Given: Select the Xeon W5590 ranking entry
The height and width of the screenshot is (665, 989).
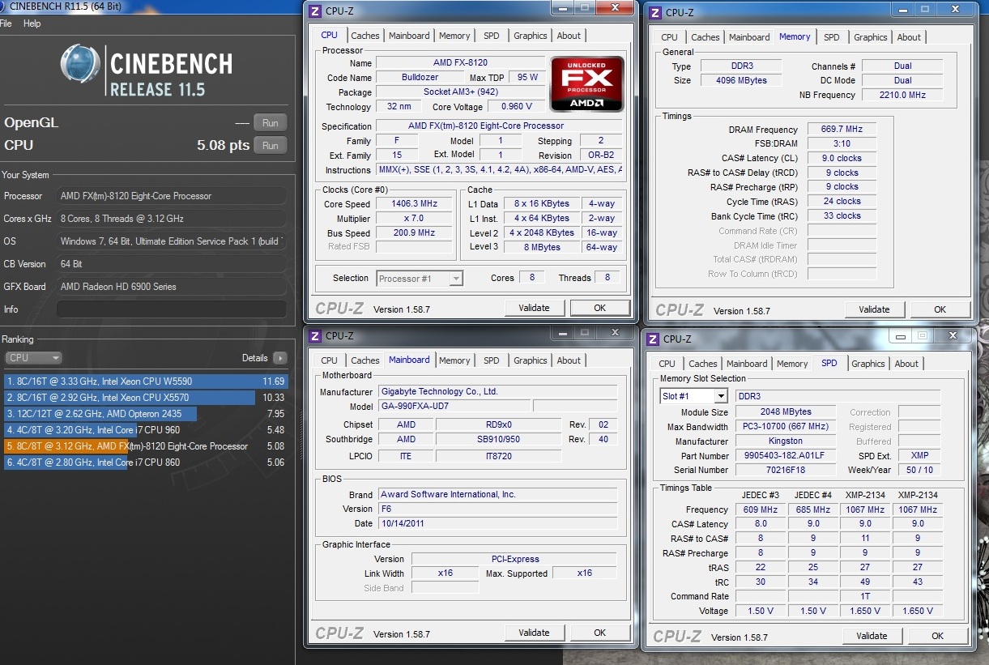Looking at the screenshot, I should [146, 382].
